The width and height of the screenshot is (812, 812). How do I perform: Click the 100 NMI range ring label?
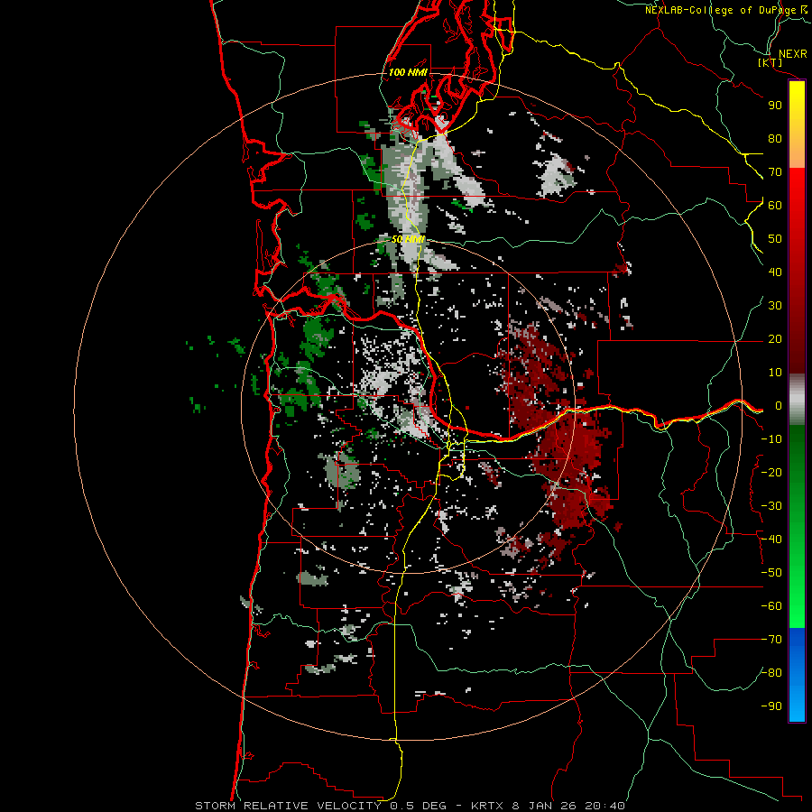408,72
